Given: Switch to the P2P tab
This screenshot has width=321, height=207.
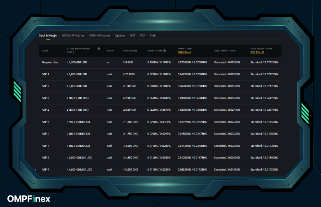Looking at the screenshot, I should 143,36.
